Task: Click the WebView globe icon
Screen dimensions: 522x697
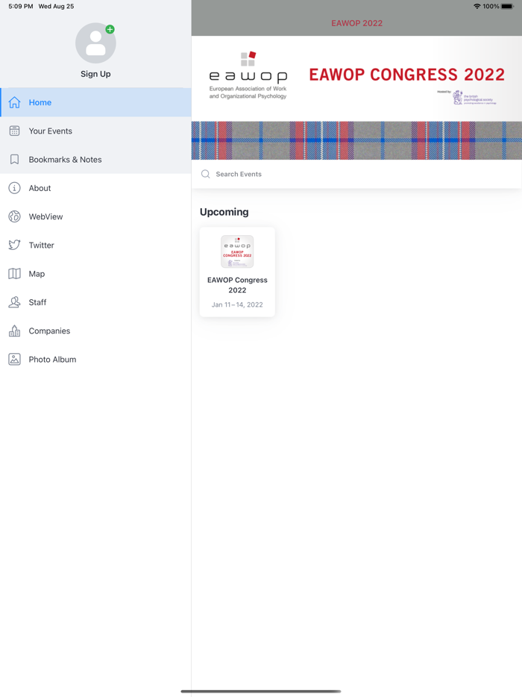Action: click(x=15, y=216)
